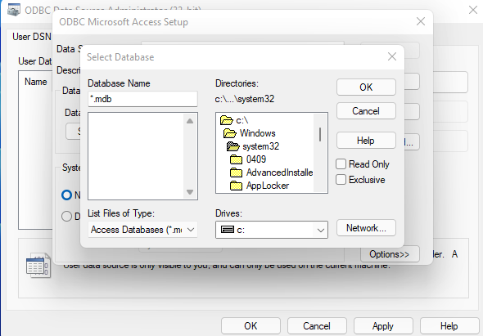
Task: Select the 0409 folder icon
Action: pos(237,159)
